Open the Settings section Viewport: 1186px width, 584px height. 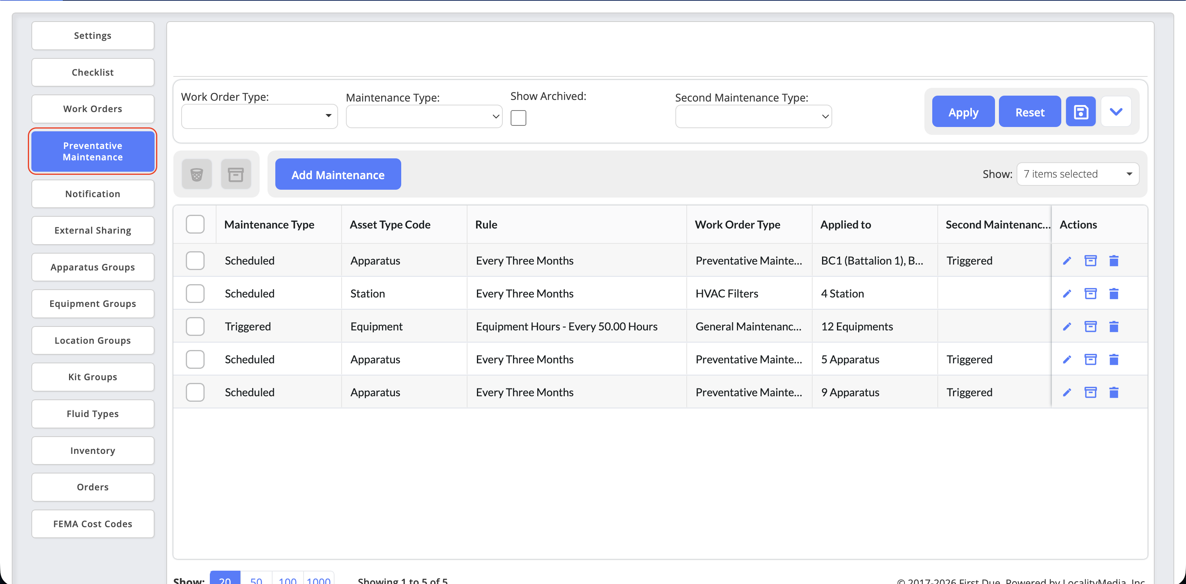pos(93,35)
